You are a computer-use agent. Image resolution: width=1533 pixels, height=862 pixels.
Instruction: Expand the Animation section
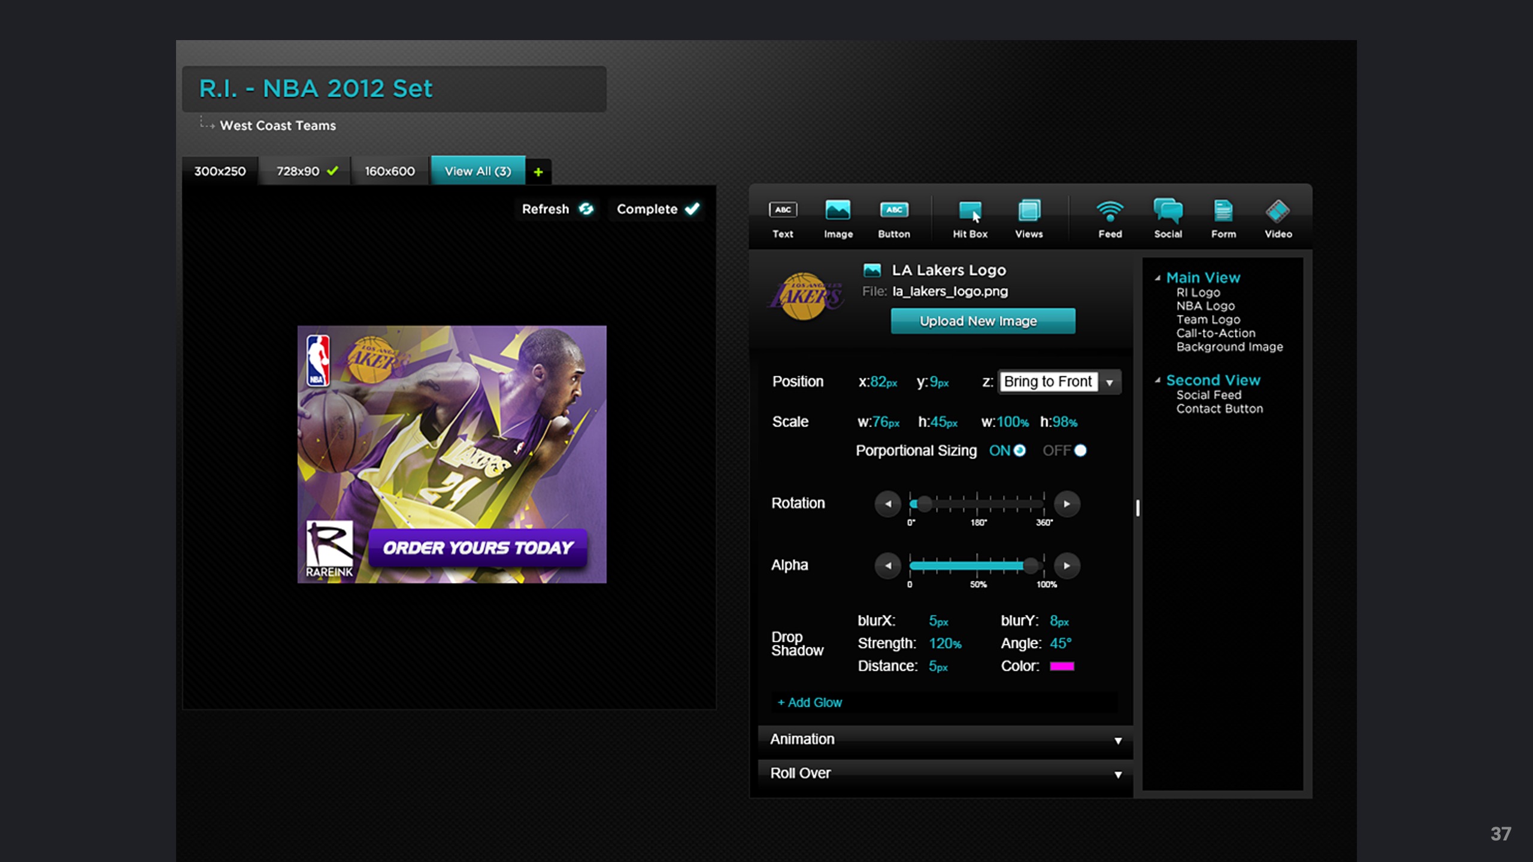(1117, 740)
